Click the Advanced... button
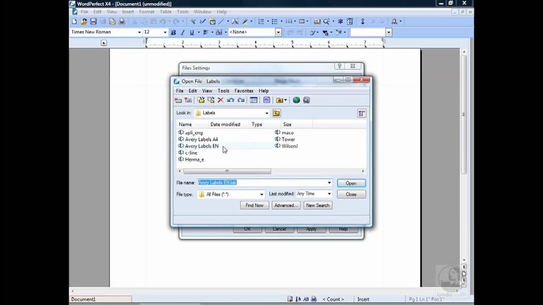The height and width of the screenshot is (305, 543). (286, 205)
